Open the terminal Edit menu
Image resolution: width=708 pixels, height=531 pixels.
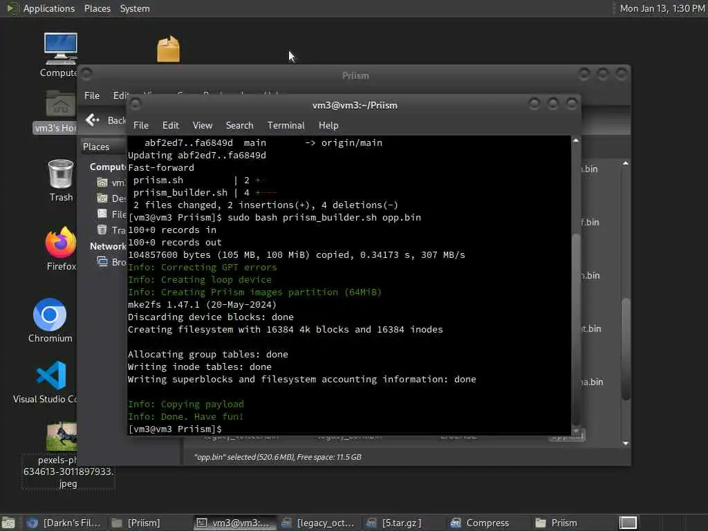point(170,125)
